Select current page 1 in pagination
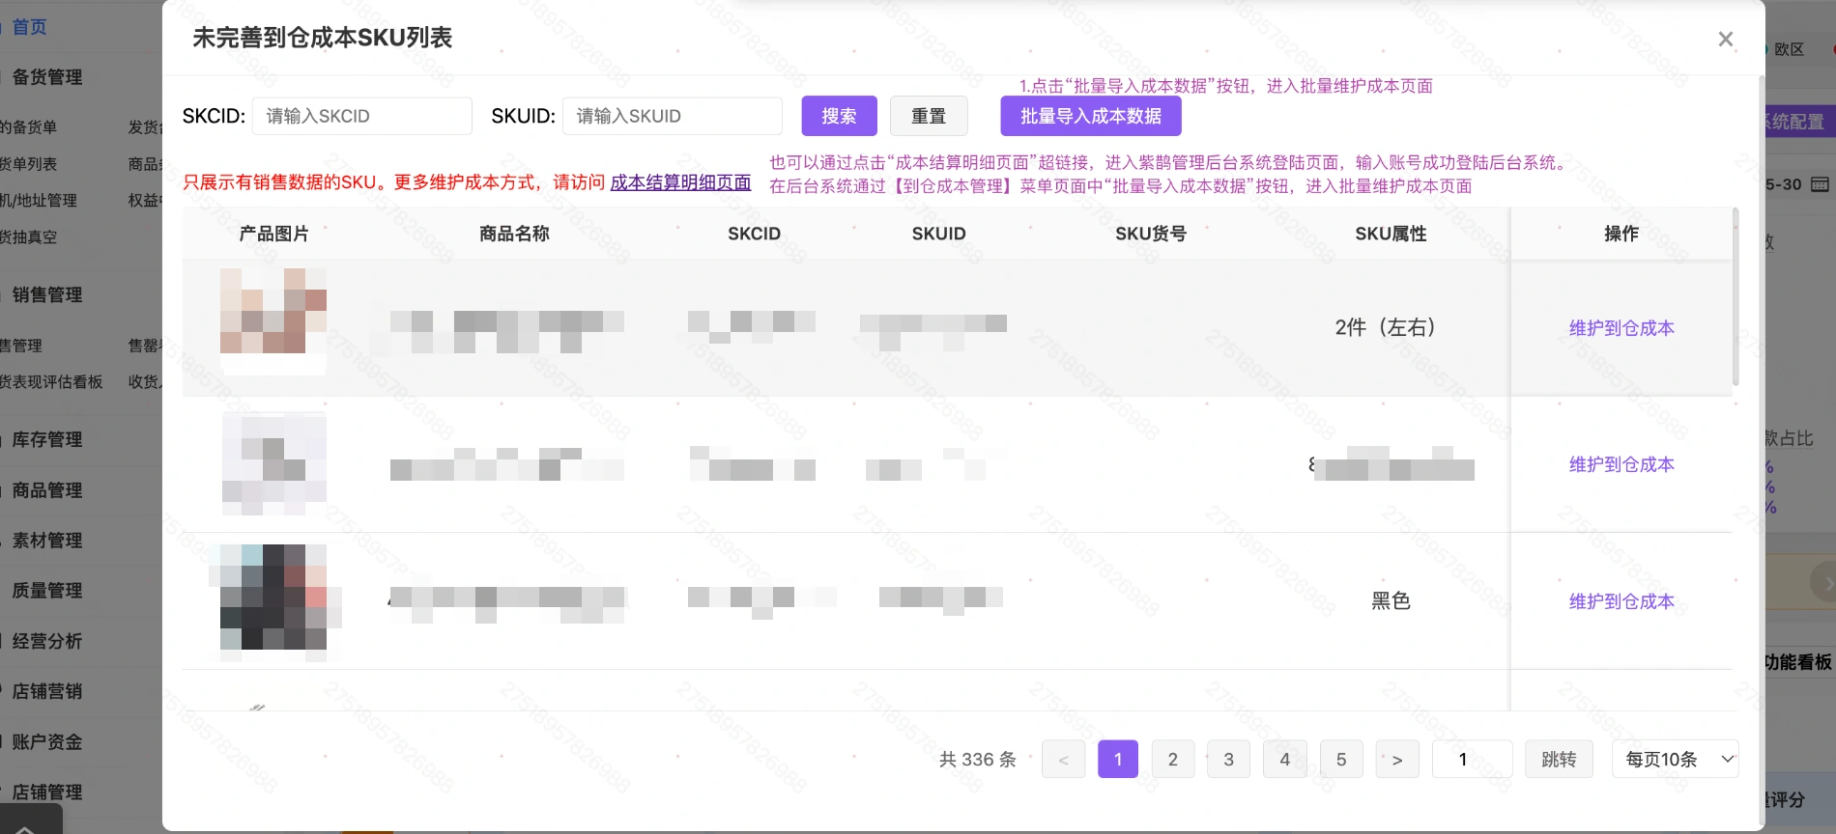Viewport: 1836px width, 834px height. (x=1118, y=760)
